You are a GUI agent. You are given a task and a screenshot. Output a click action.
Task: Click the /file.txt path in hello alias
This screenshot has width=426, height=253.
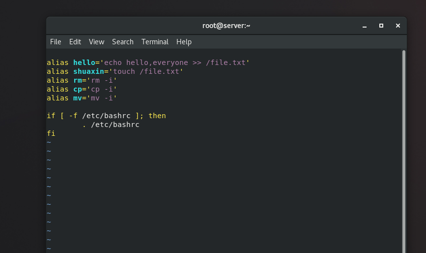227,63
